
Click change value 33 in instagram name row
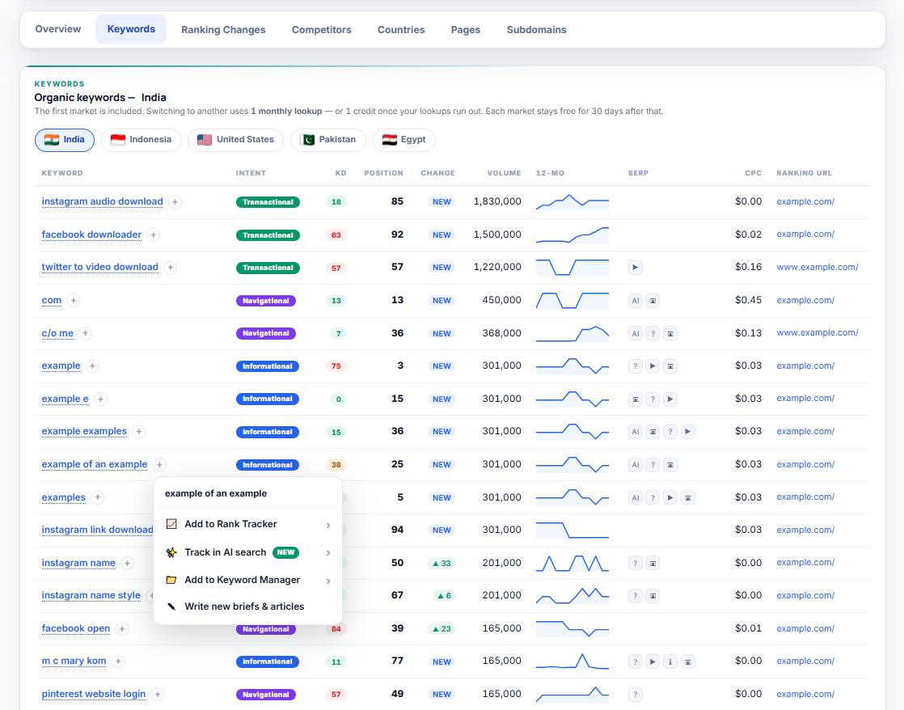[441, 563]
